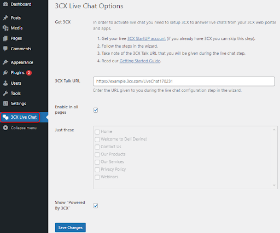The image size is (280, 233).
Task: Click the Users person icon
Action: tap(5, 83)
